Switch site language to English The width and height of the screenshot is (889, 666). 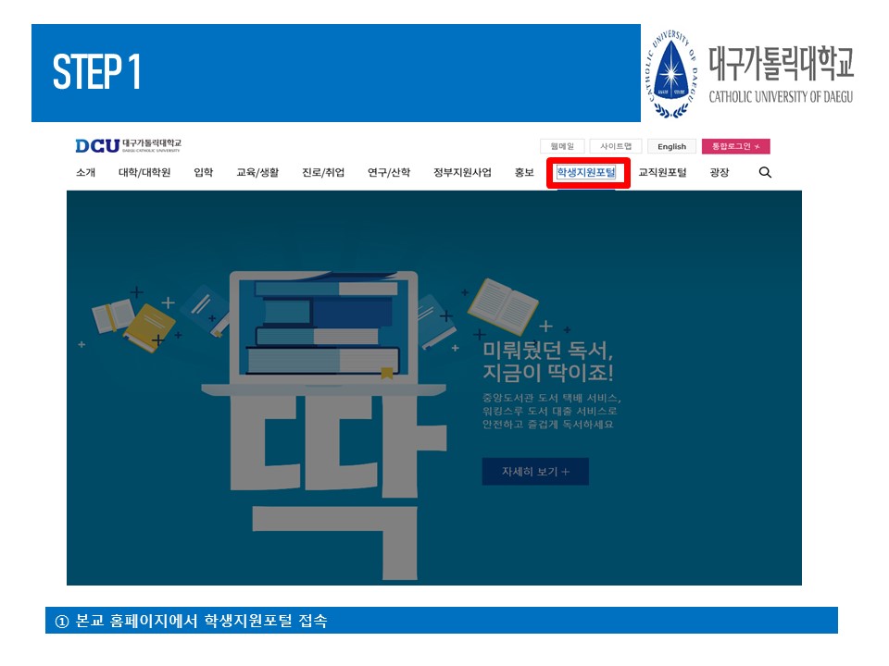671,146
